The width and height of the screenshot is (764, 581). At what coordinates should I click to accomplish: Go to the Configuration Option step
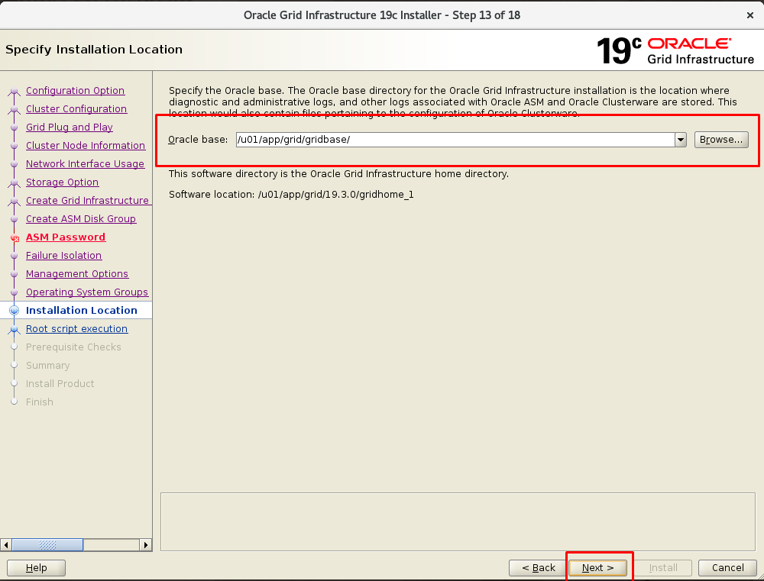[x=75, y=91]
